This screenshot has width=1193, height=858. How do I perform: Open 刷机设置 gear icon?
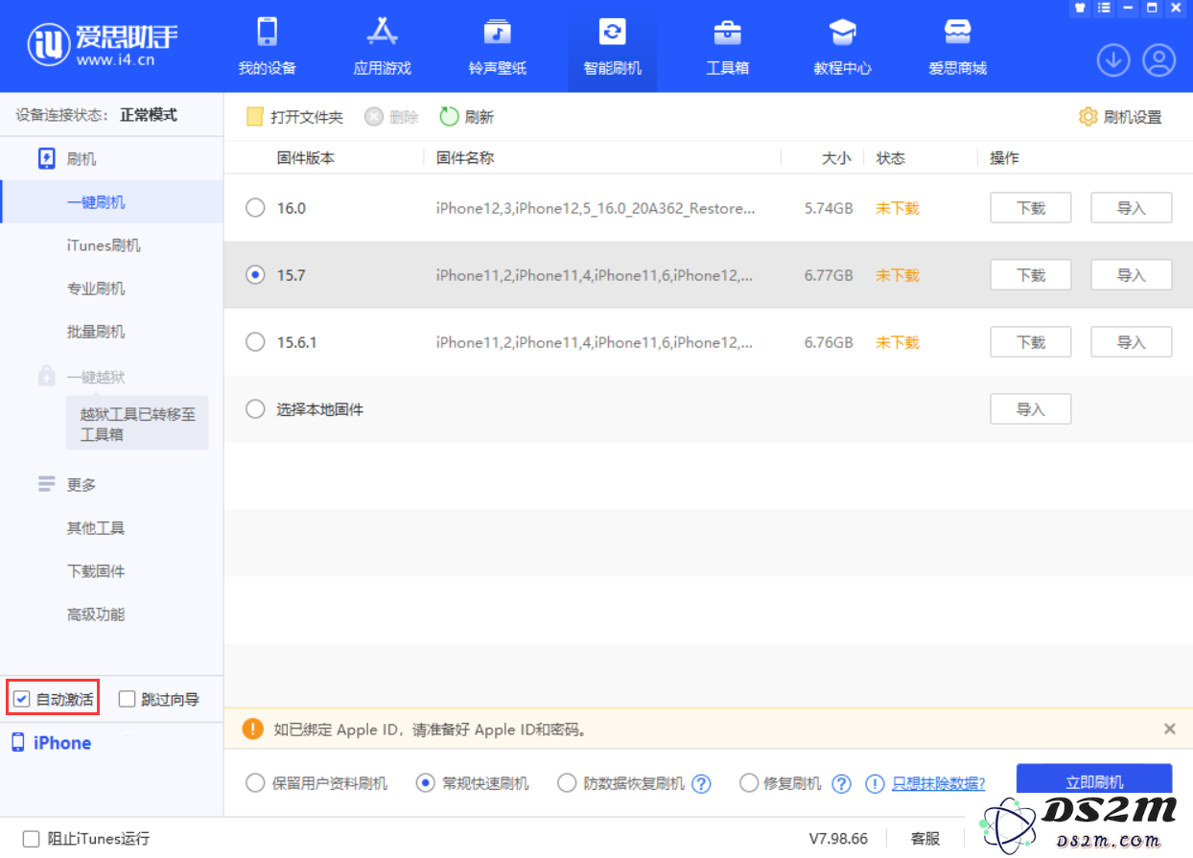1088,117
